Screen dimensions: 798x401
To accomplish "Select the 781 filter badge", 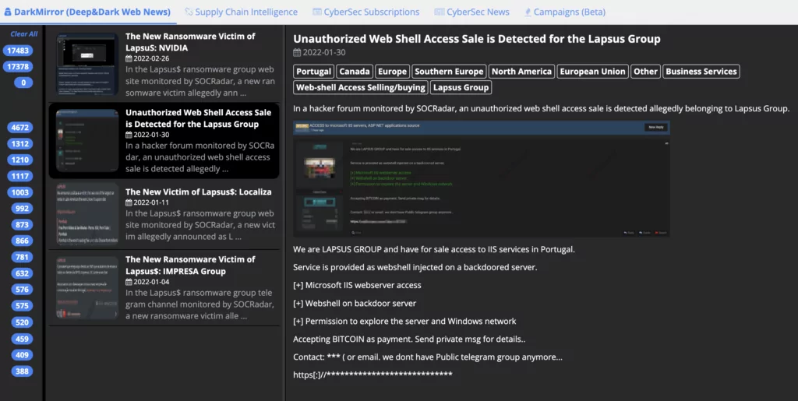I will coord(22,257).
